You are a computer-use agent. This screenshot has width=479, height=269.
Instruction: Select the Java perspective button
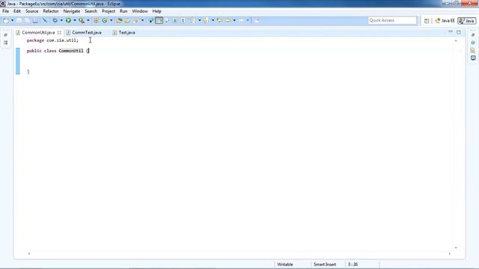467,21
